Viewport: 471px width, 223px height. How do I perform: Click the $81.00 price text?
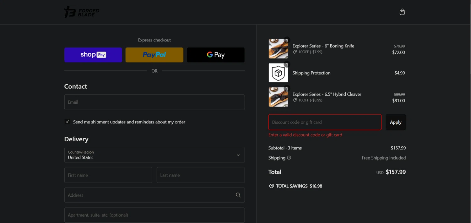398,101
